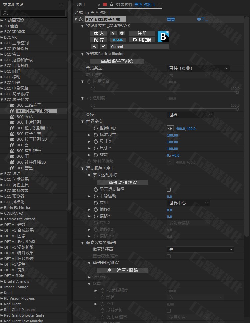This screenshot has height=323, width=250.
Task: Click the 透明度 slider handle
Action: click(237, 109)
